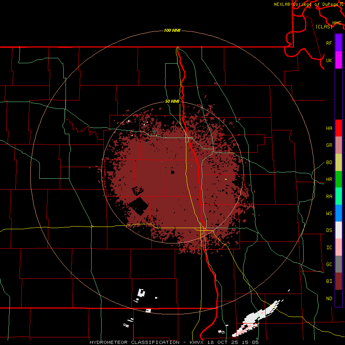This screenshot has height=345, width=345.
Task: Click the large black diamond gap in echoes
Action: [x=139, y=206]
